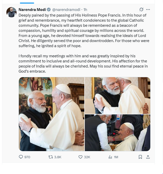163x174 pixels.
Task: Repost the tweet using retweet icon
Action: [50, 157]
